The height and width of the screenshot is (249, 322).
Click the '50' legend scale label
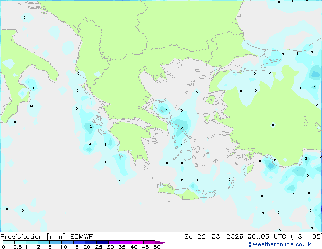point(157,247)
